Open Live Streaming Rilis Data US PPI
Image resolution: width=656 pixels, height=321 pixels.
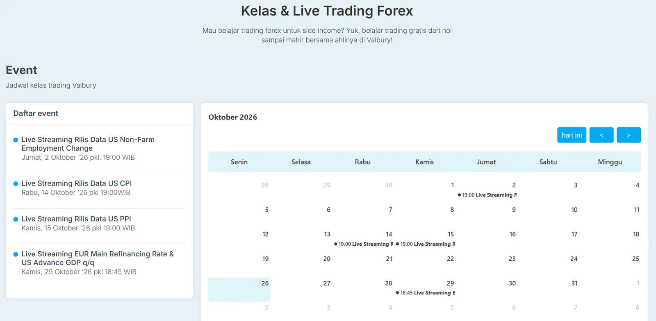76,219
